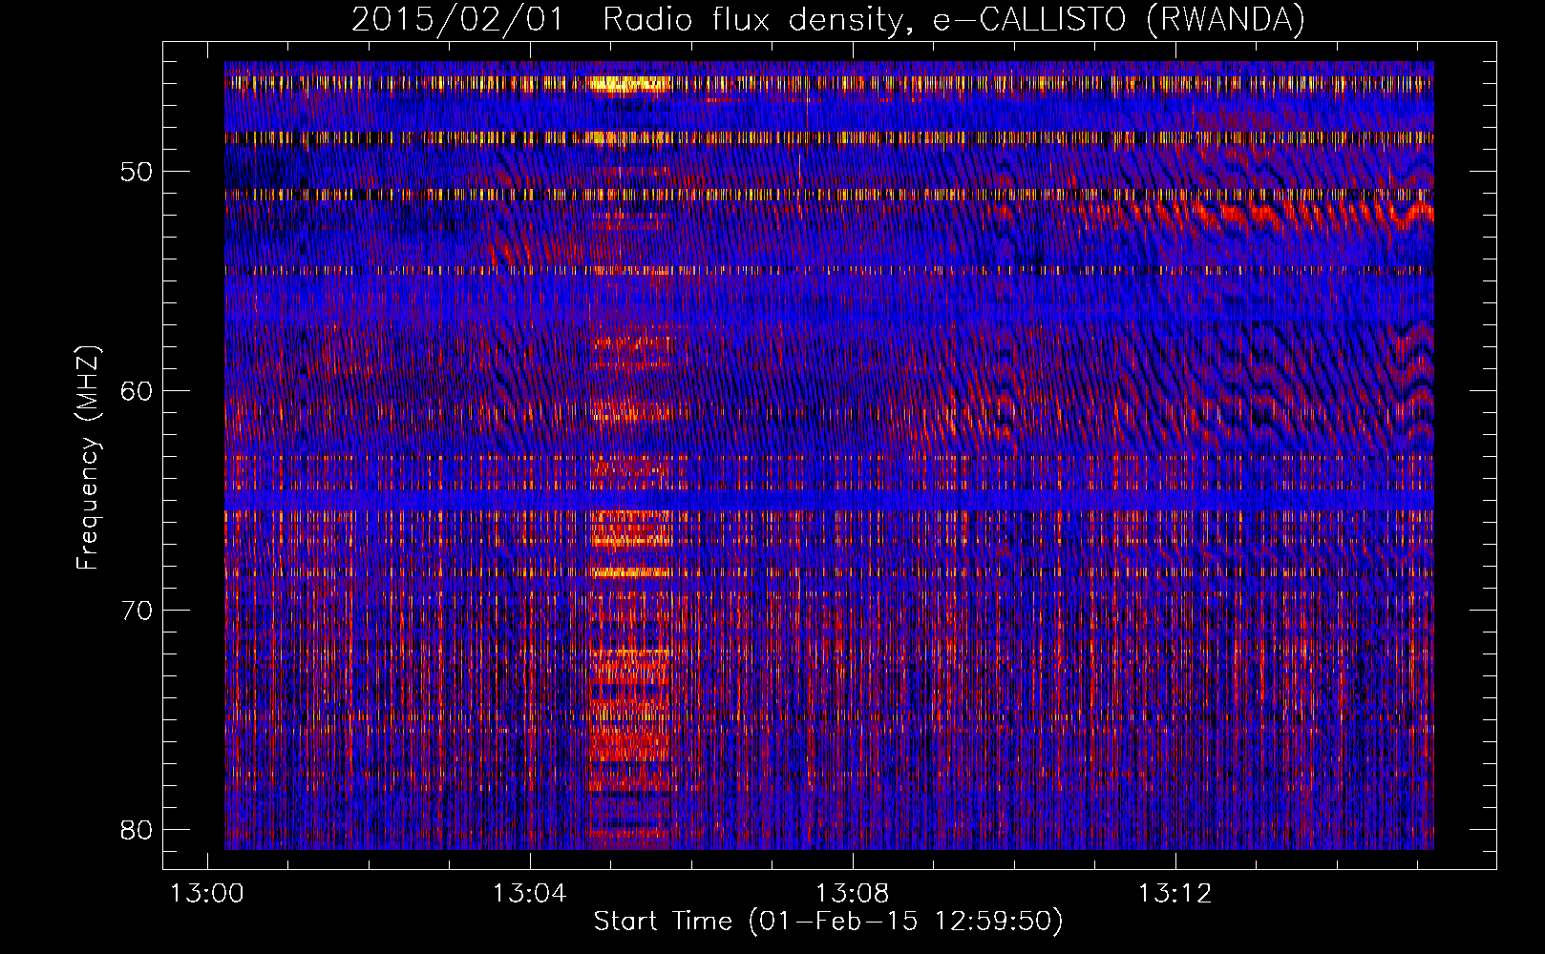Click the 70 frequency tick label
Image resolution: width=1545 pixels, height=954 pixels.
pyautogui.click(x=137, y=611)
